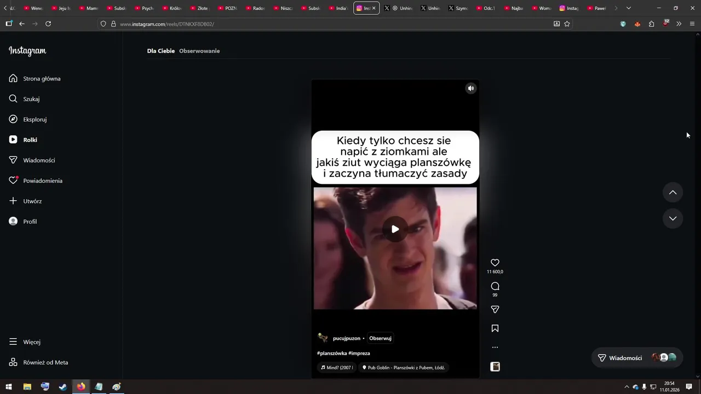Like the reel with heart icon
Viewport: 701px width, 394px height.
[x=495, y=263]
